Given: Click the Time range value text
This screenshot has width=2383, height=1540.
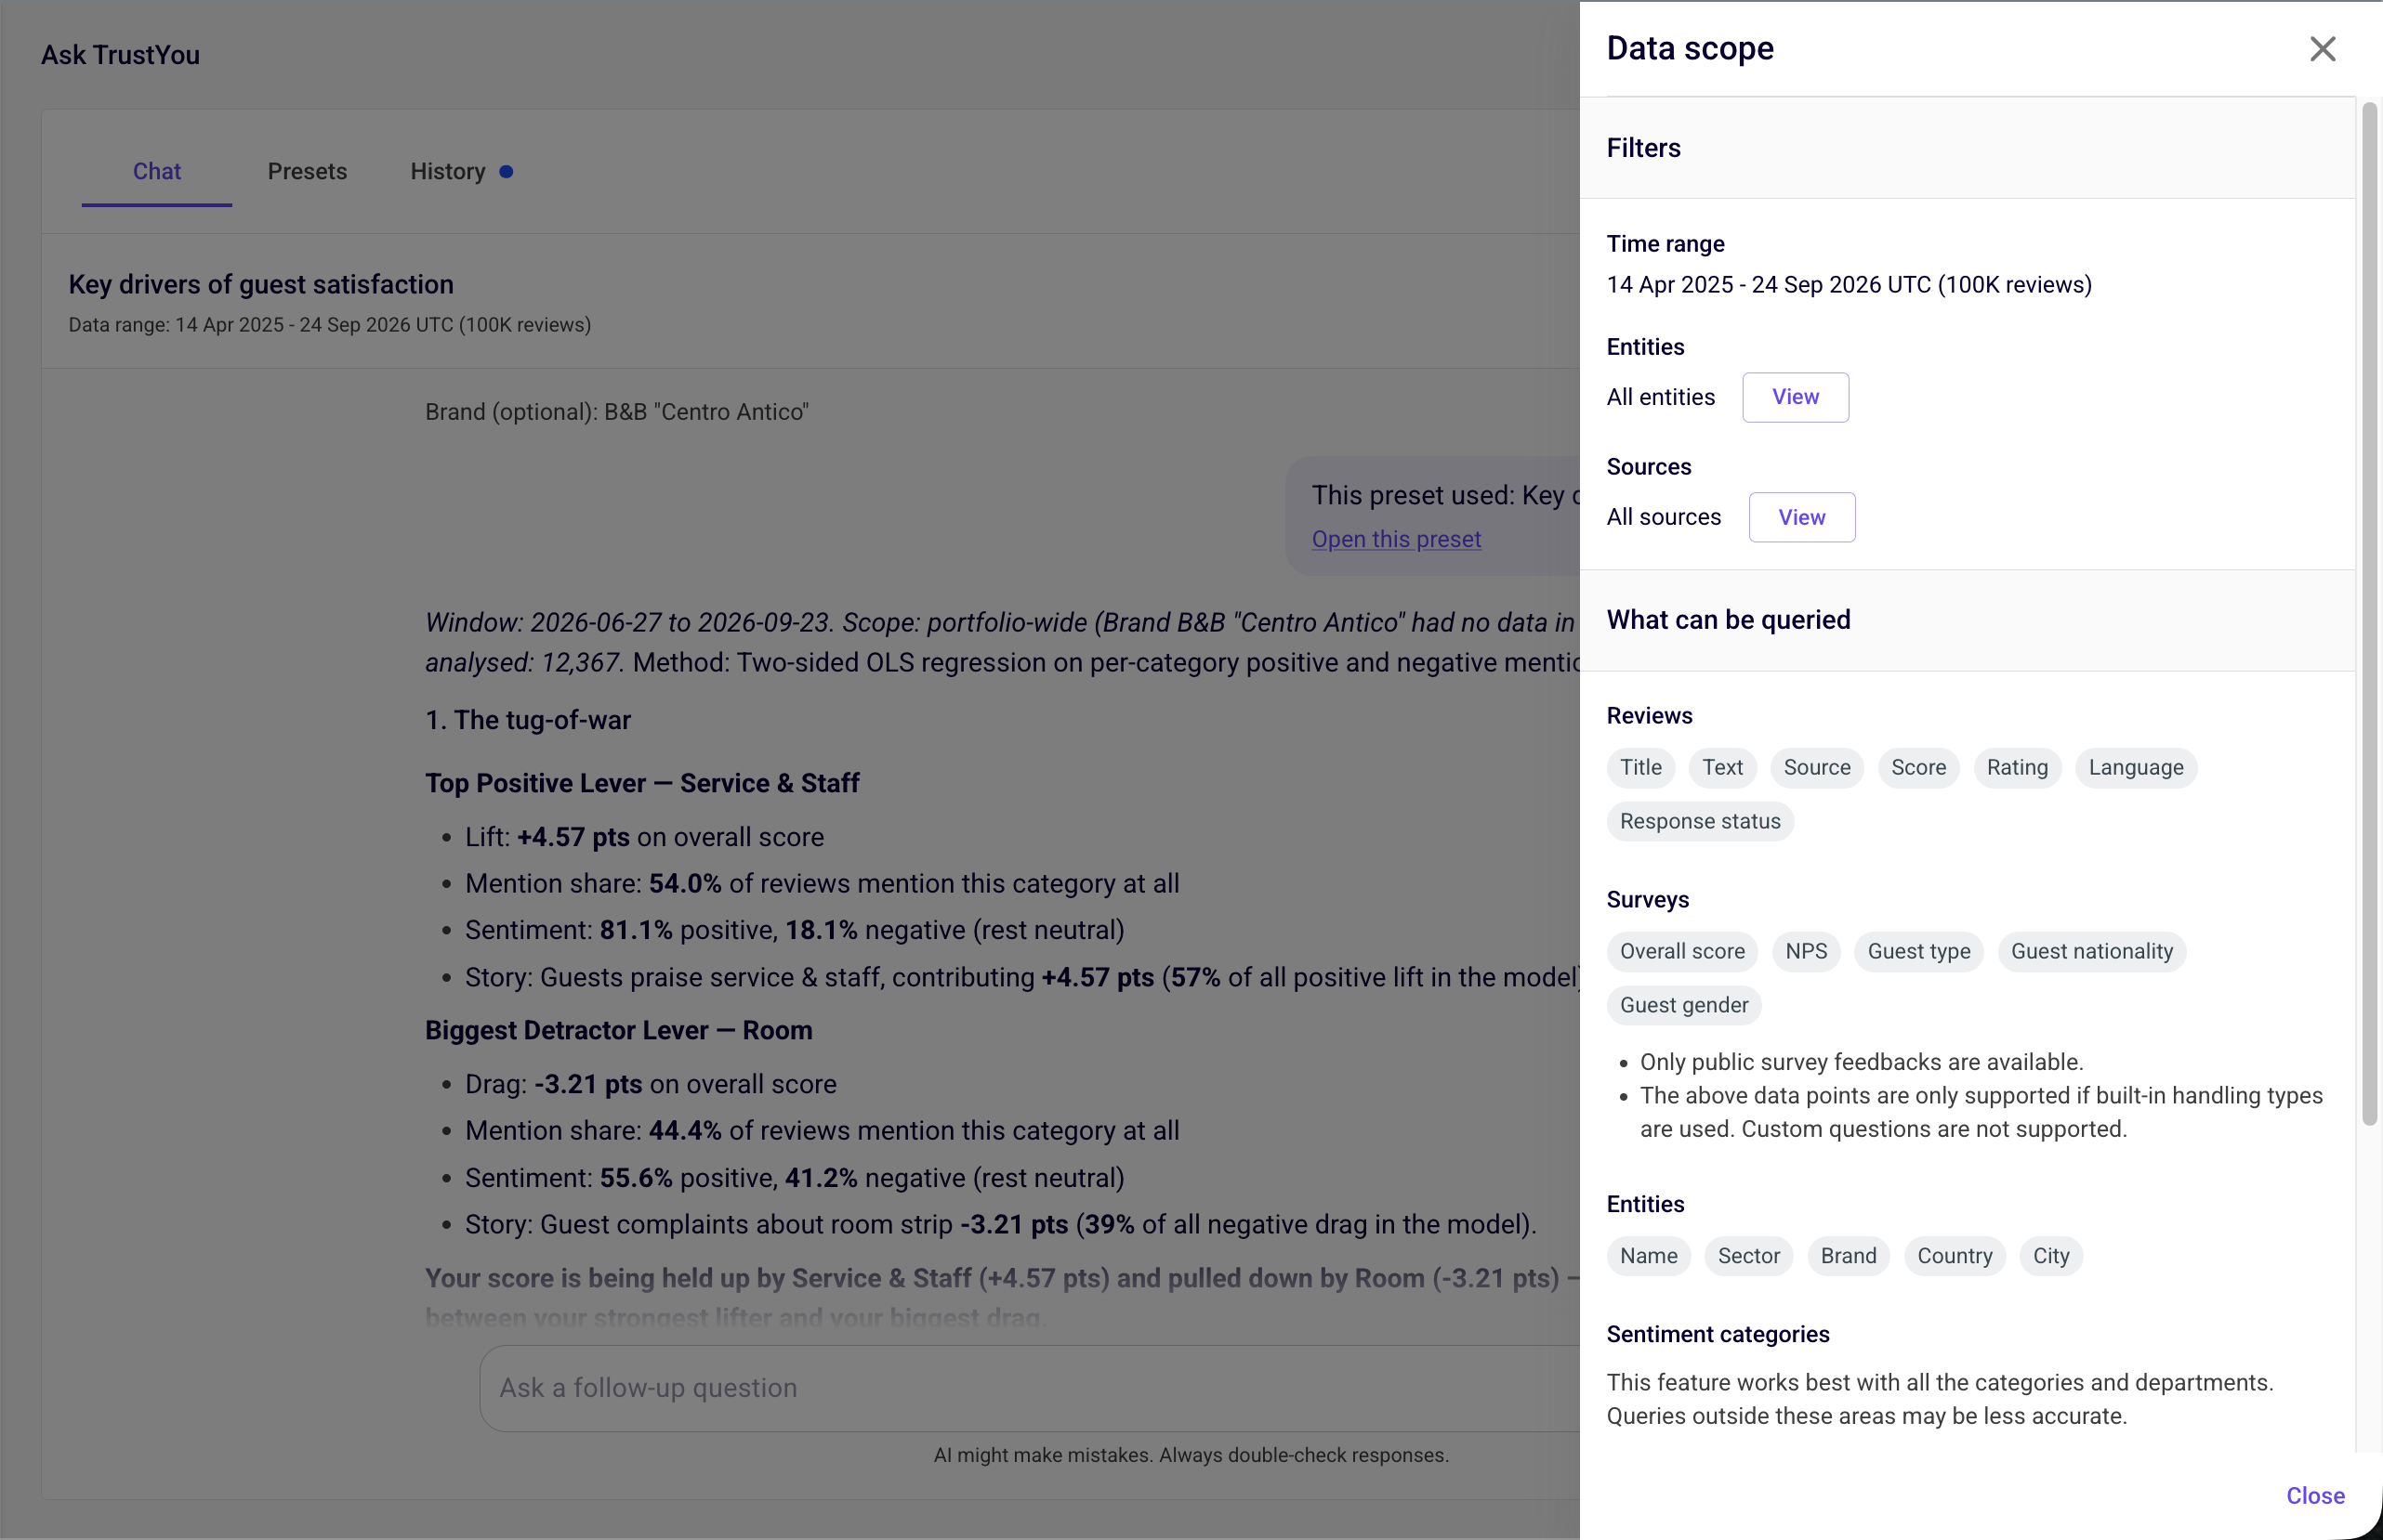Looking at the screenshot, I should pos(1849,285).
